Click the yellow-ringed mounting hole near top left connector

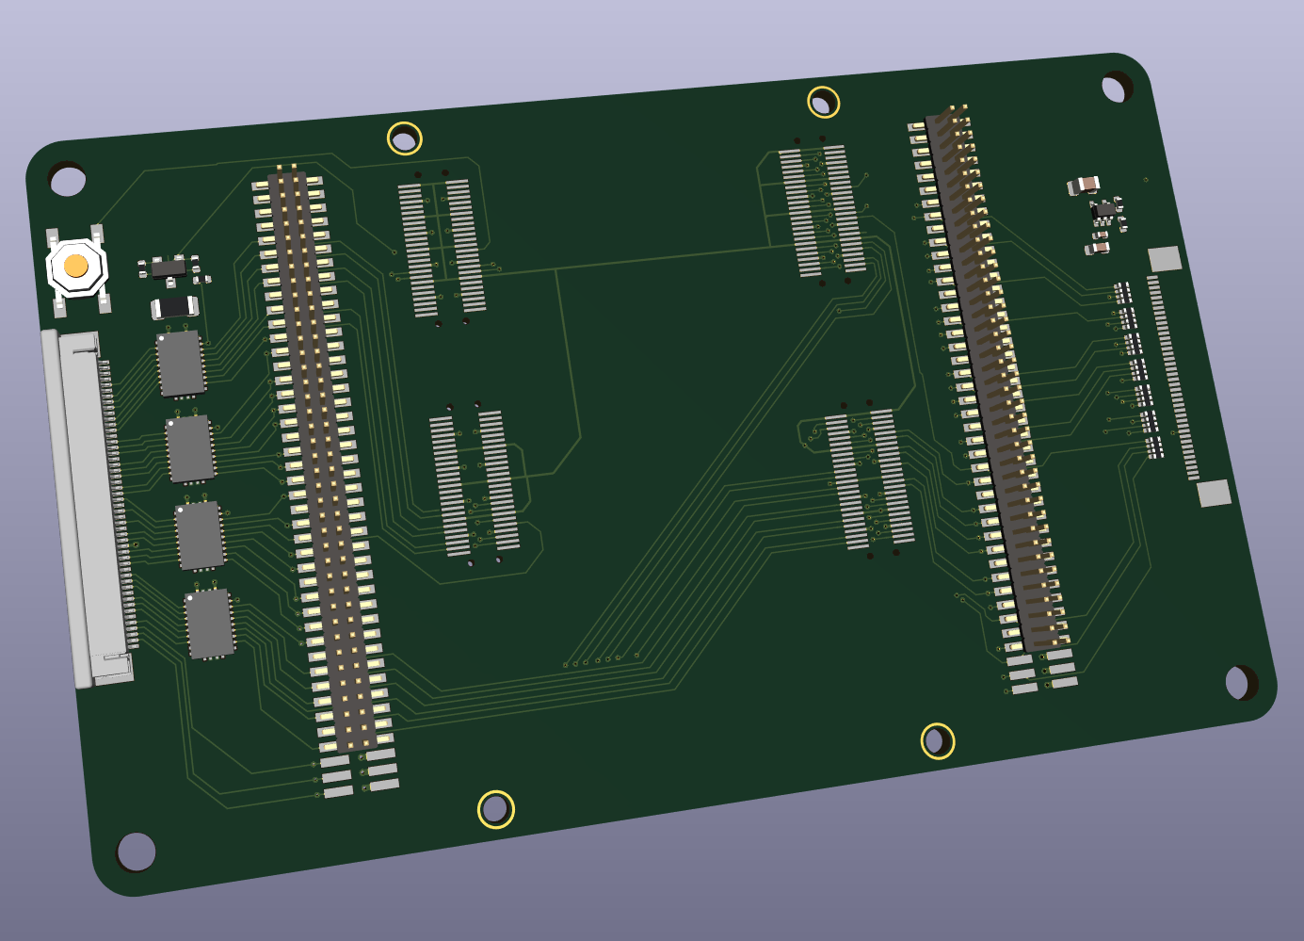coord(405,139)
